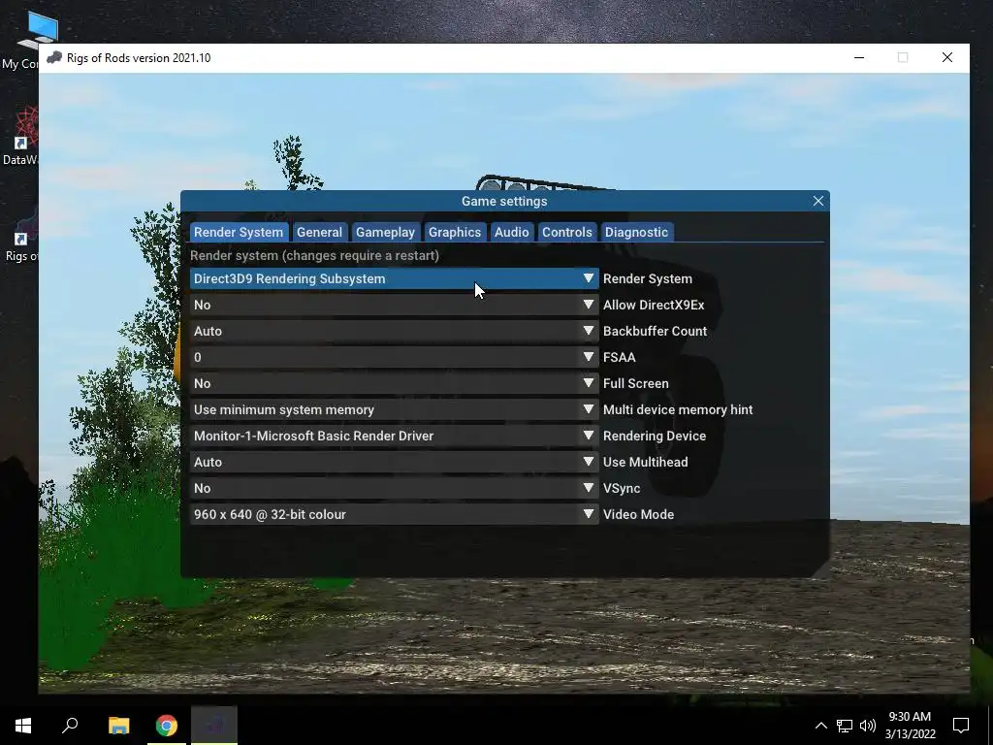Open the Windows Start menu
Viewport: 993px width, 745px height.
(23, 726)
